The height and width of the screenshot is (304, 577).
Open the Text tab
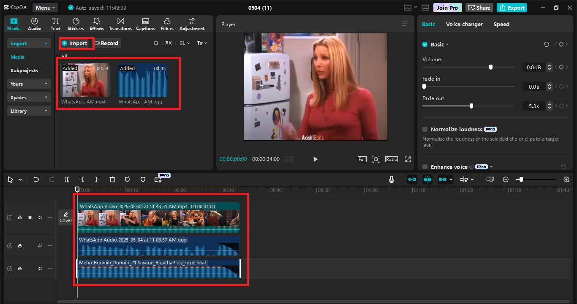point(55,24)
